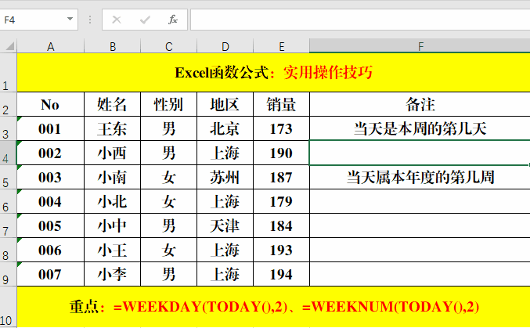Click cell containing '001'

click(50, 128)
